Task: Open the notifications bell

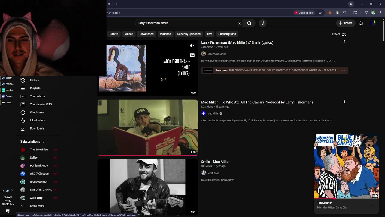Action: 361,23
